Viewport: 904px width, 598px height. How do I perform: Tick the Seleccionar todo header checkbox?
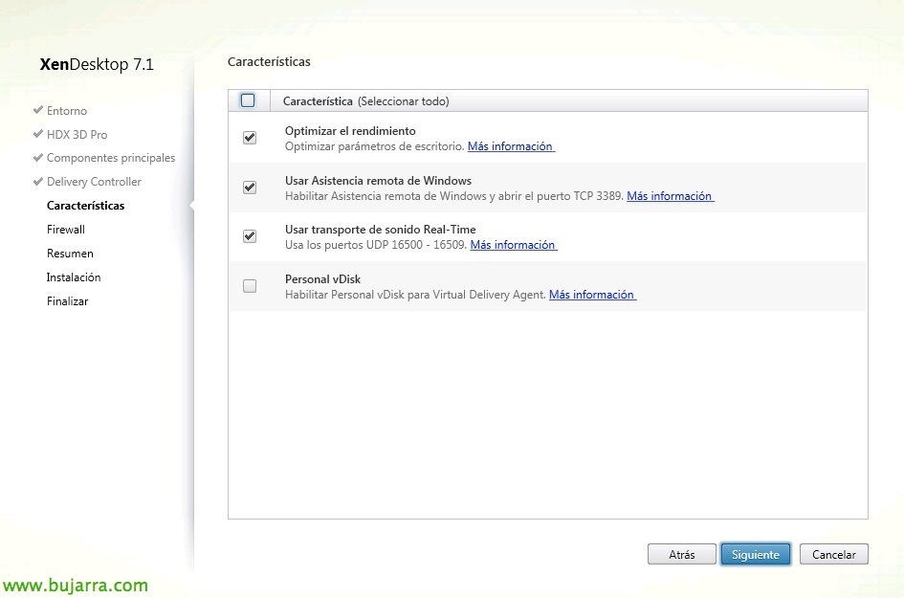click(x=248, y=100)
